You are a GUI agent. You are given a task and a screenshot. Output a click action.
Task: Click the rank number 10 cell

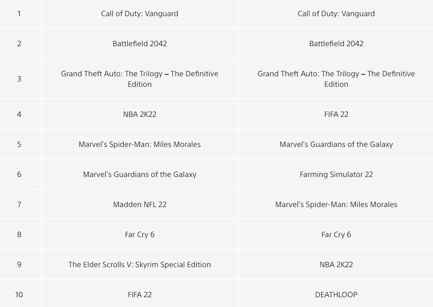click(x=19, y=295)
